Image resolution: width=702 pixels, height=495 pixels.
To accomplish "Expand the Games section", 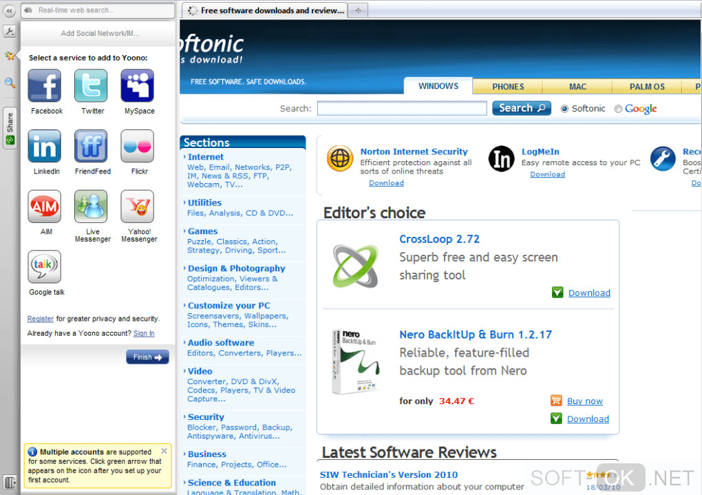I will [202, 231].
